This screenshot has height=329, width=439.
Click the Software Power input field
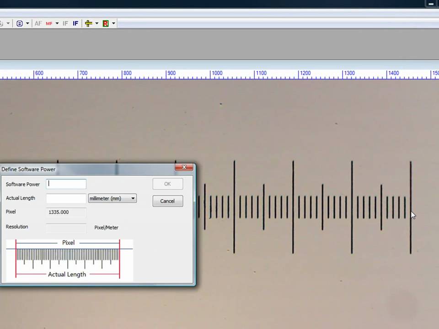coord(66,184)
